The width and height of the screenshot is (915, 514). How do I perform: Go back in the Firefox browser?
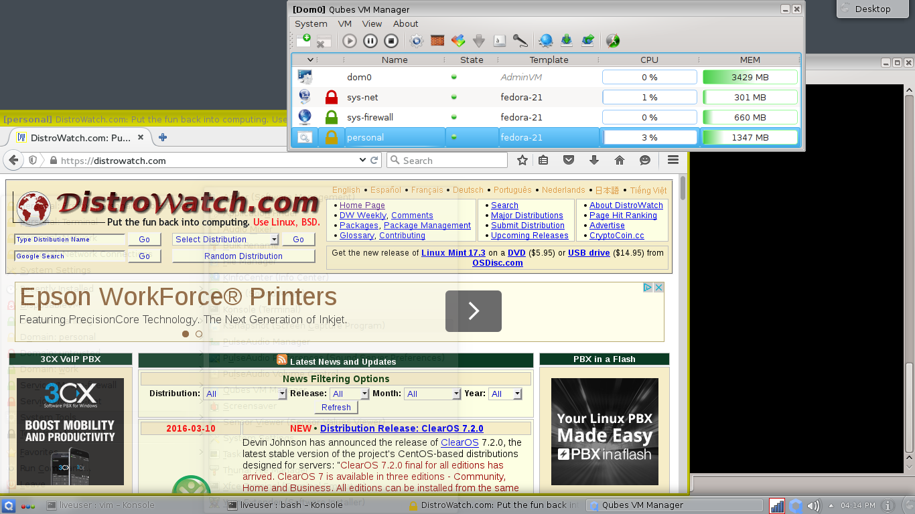13,161
